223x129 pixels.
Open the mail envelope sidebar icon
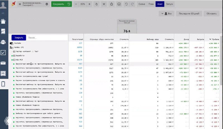click(3, 63)
